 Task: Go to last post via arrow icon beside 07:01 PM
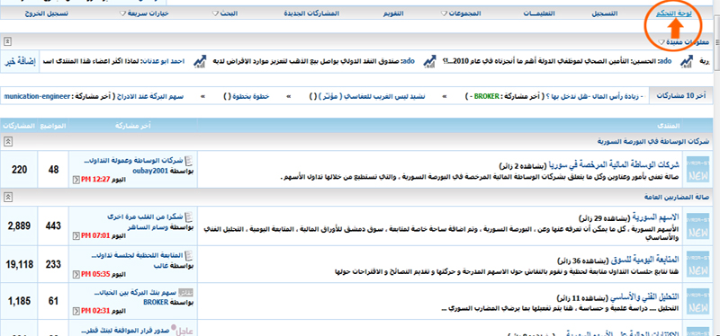pos(76,236)
